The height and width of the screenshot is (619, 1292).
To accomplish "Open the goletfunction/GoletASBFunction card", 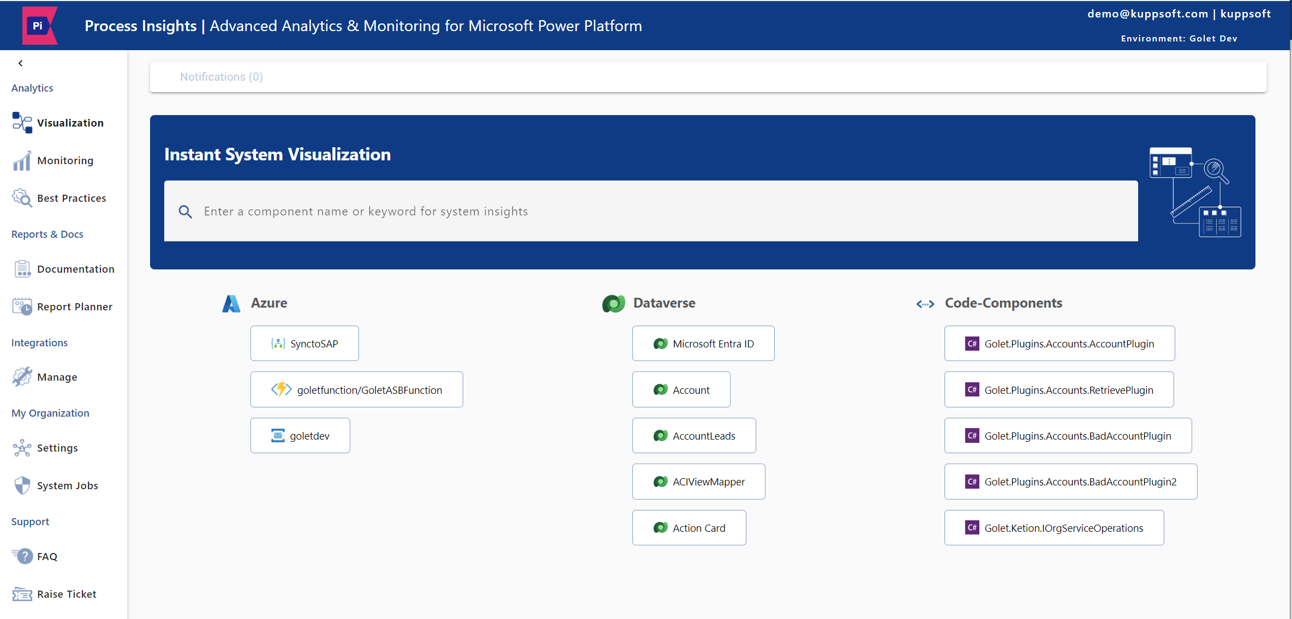I will point(356,389).
